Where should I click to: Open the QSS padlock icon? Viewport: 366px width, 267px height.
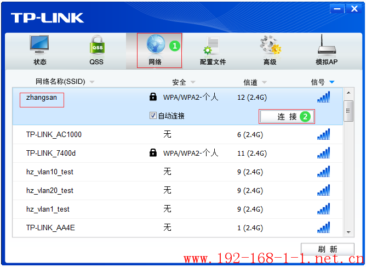97,45
